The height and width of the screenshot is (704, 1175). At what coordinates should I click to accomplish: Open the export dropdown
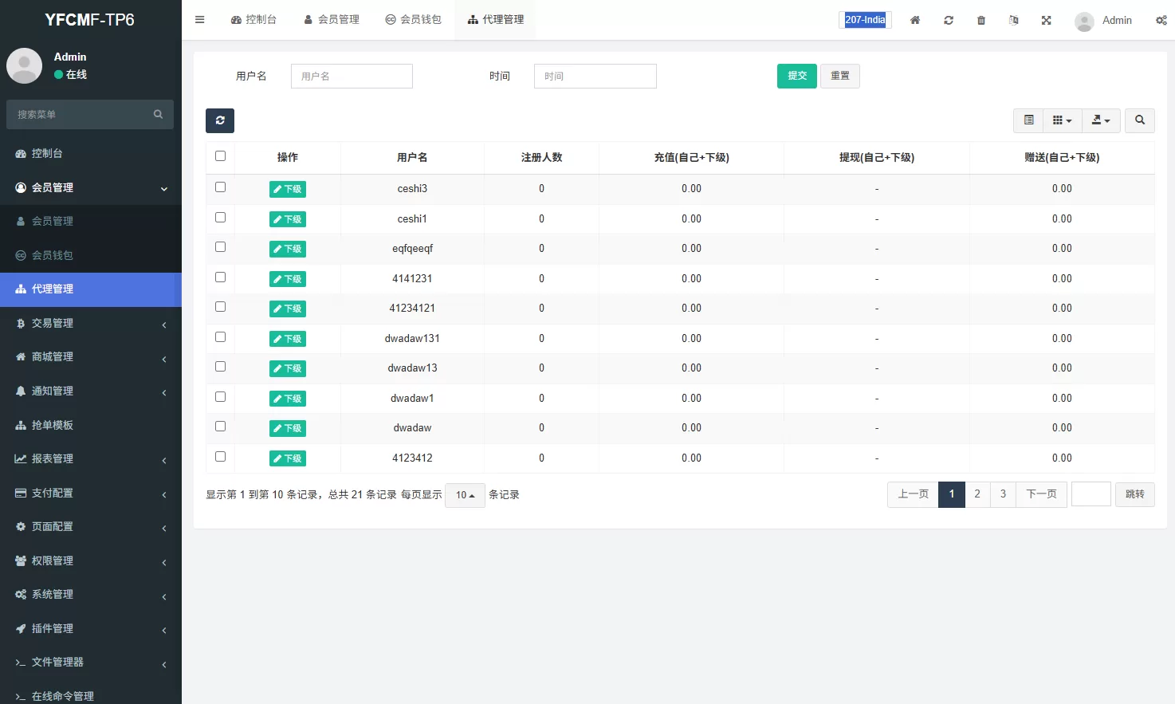pos(1100,120)
